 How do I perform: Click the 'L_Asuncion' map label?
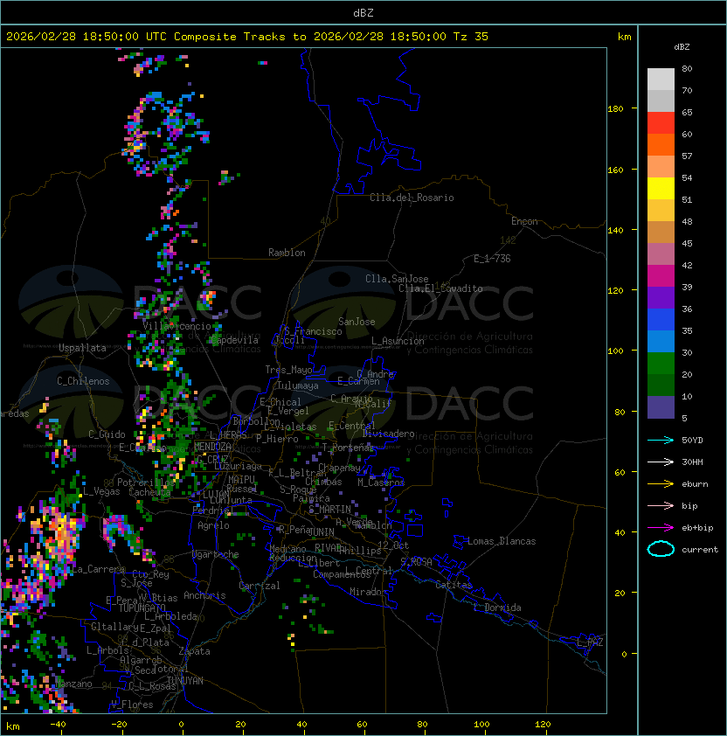coord(398,341)
